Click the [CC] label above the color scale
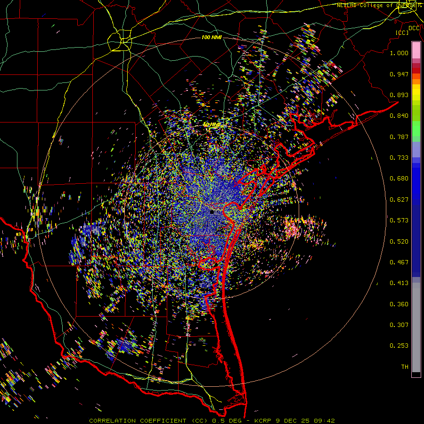Image resolution: width=424 pixels, height=424 pixels. tap(402, 33)
